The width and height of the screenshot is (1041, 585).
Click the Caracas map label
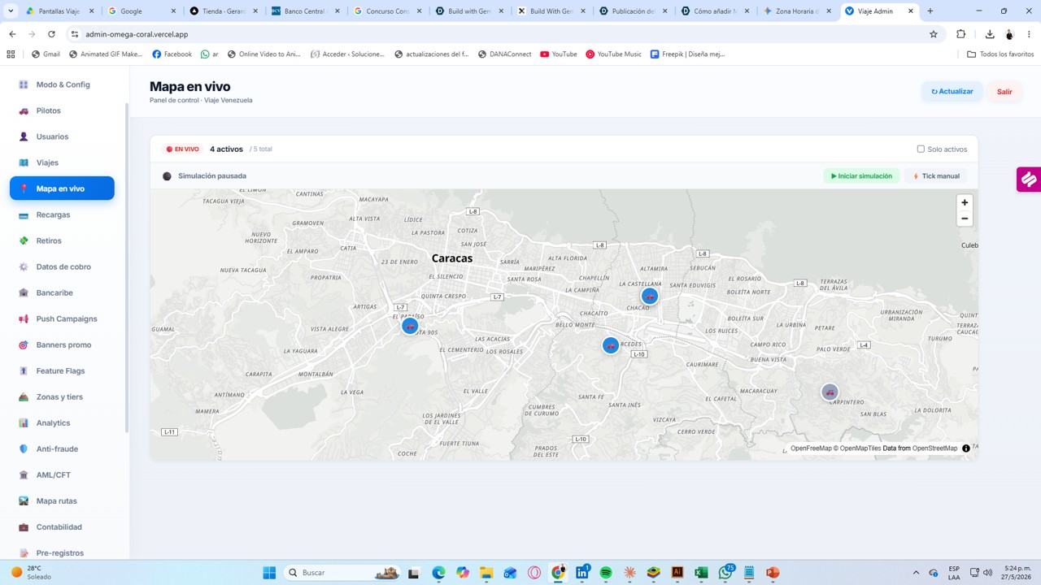452,258
